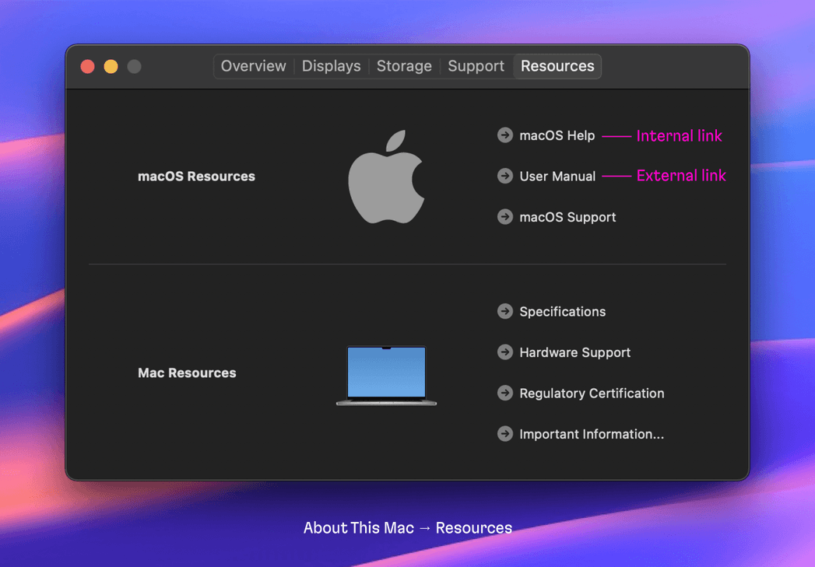
Task: Open the Regulatory Certification link
Action: coord(592,393)
